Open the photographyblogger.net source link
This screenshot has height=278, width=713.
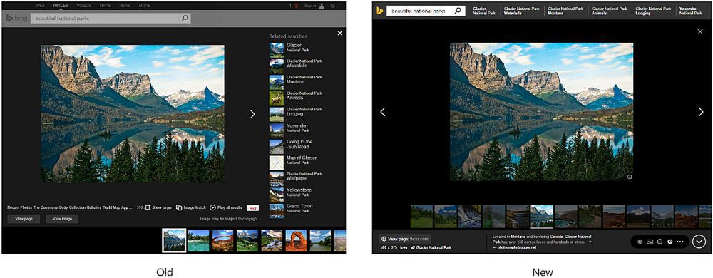point(516,248)
